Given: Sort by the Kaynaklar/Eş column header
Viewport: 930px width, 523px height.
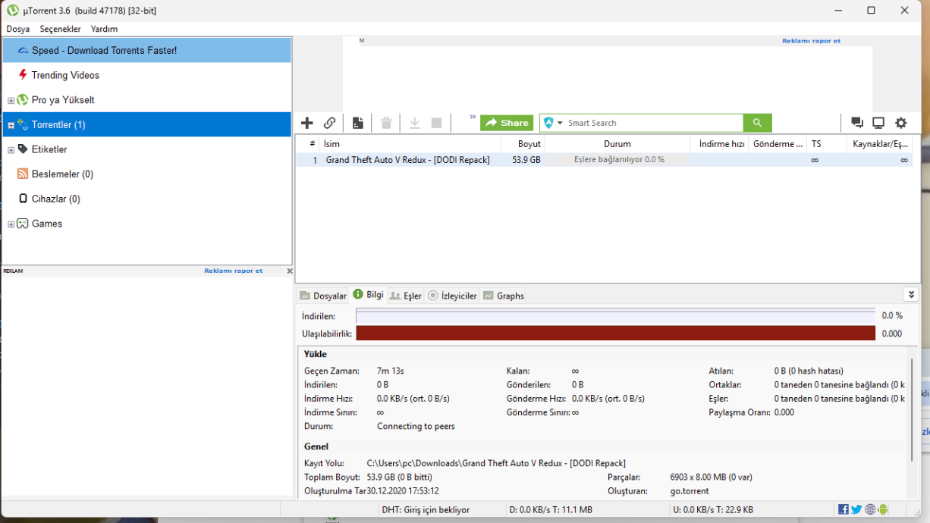Looking at the screenshot, I should [x=880, y=143].
